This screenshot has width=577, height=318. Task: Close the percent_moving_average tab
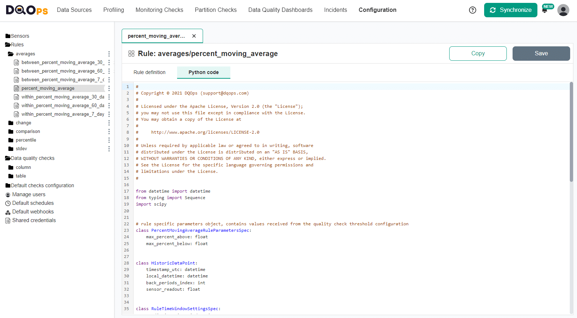pos(194,36)
